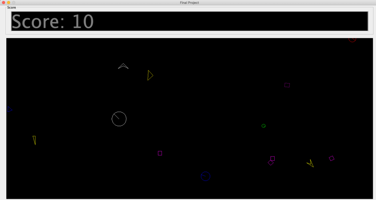376x200 pixels.
Task: Click the red circle at the arena edge
Action: tap(352, 40)
